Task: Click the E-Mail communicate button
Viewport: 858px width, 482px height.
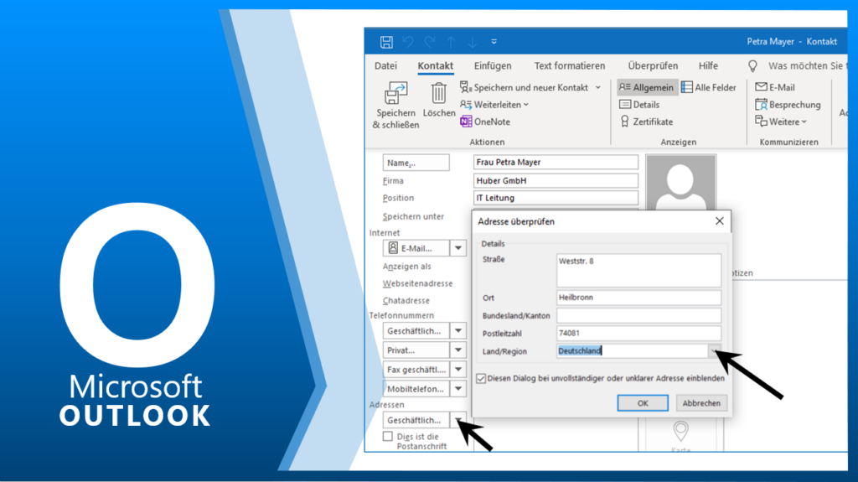Action: [775, 87]
